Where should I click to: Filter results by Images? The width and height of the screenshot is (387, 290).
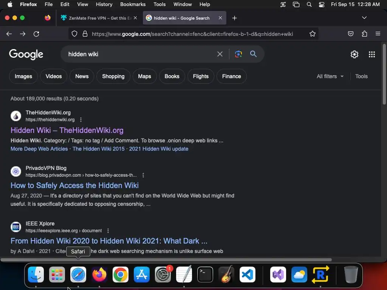click(x=23, y=76)
